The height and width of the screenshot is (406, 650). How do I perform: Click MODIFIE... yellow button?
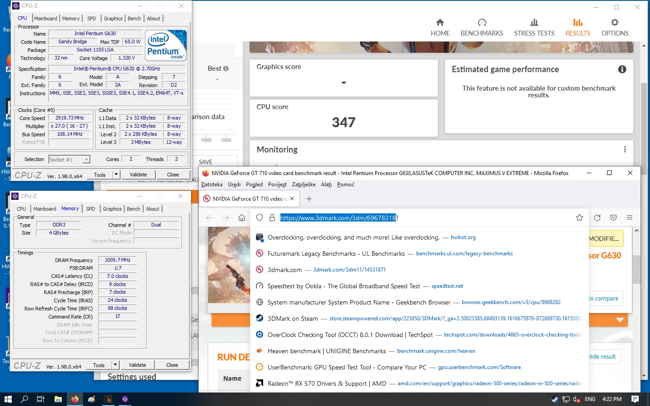[x=605, y=238]
